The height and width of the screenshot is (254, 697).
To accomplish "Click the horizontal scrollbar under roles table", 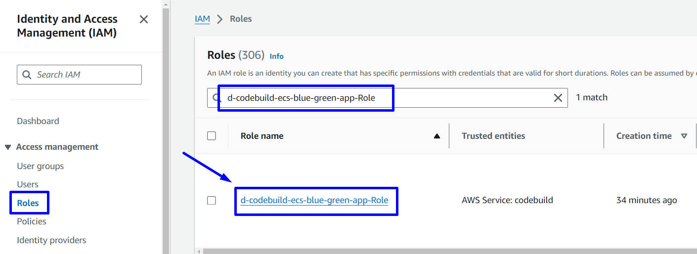I will 445,251.
